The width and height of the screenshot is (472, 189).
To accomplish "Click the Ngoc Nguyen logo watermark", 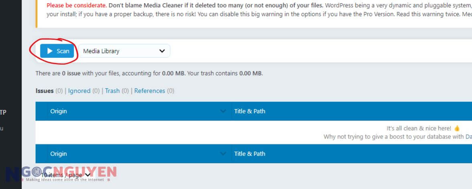I will [x=60, y=173].
